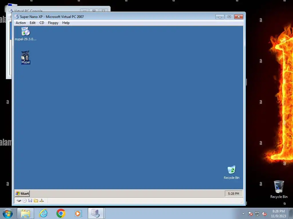Open the Edit menu
Image resolution: width=293 pixels, height=219 pixels.
pyautogui.click(x=33, y=23)
